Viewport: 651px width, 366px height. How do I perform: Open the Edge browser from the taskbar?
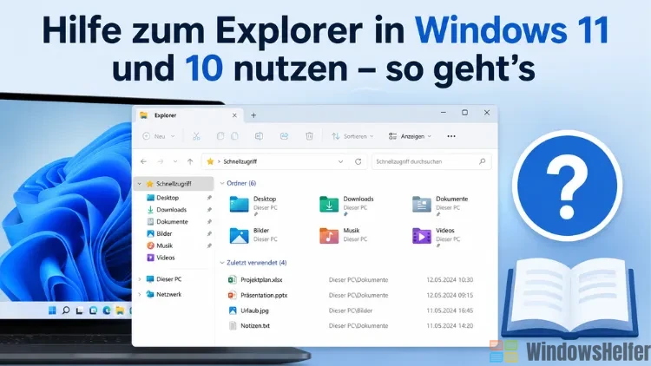coord(106,310)
